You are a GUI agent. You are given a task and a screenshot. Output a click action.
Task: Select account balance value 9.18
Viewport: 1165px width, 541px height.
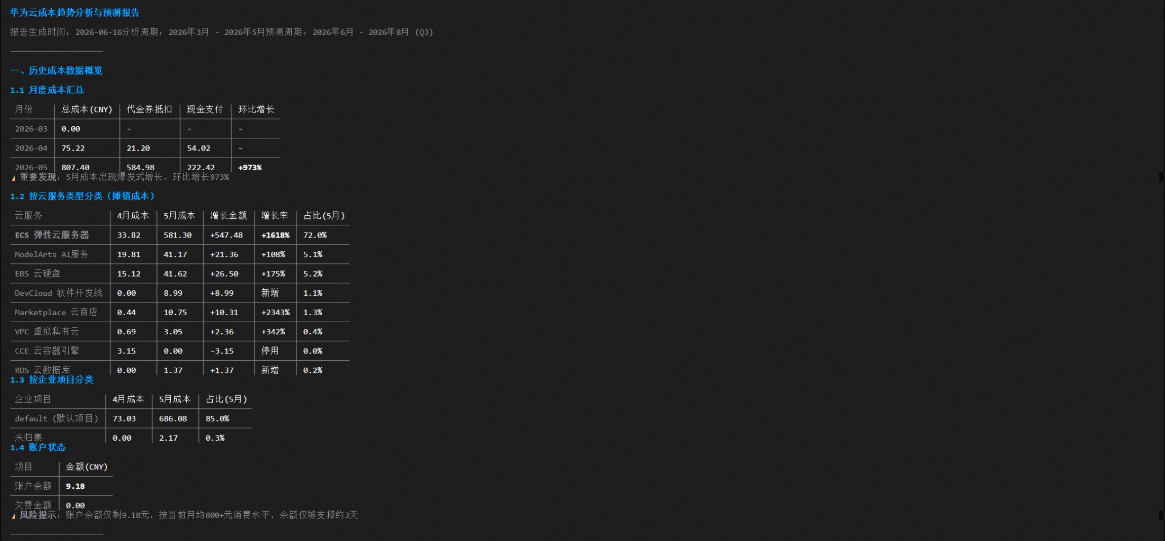(x=75, y=486)
